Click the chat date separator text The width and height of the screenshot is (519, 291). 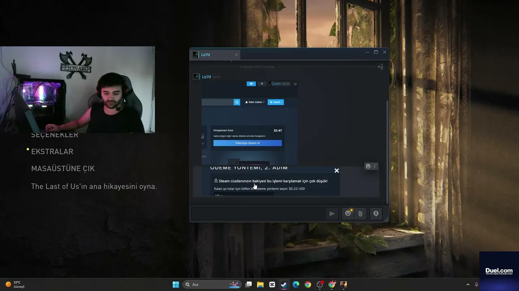click(257, 67)
